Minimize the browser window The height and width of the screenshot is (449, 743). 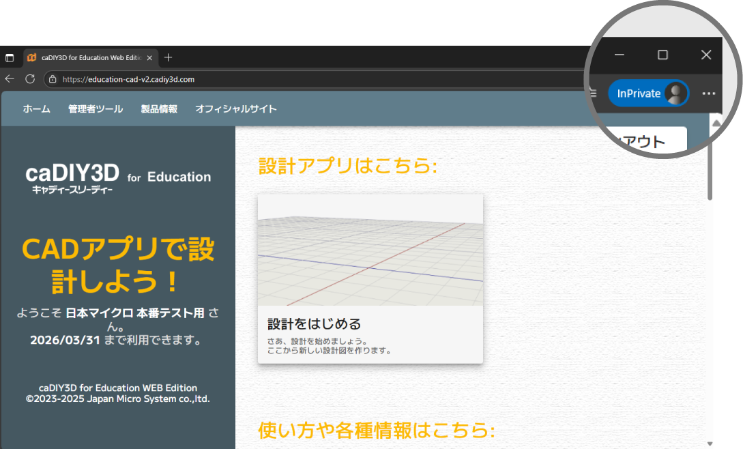(620, 55)
